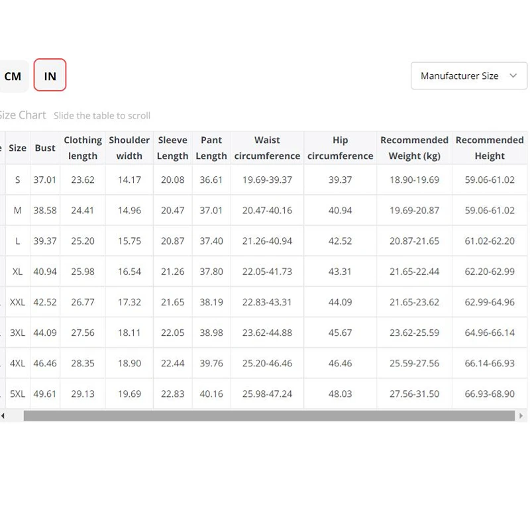Click the Pant Length column header
Screen dimensions: 530x530
coord(211,148)
